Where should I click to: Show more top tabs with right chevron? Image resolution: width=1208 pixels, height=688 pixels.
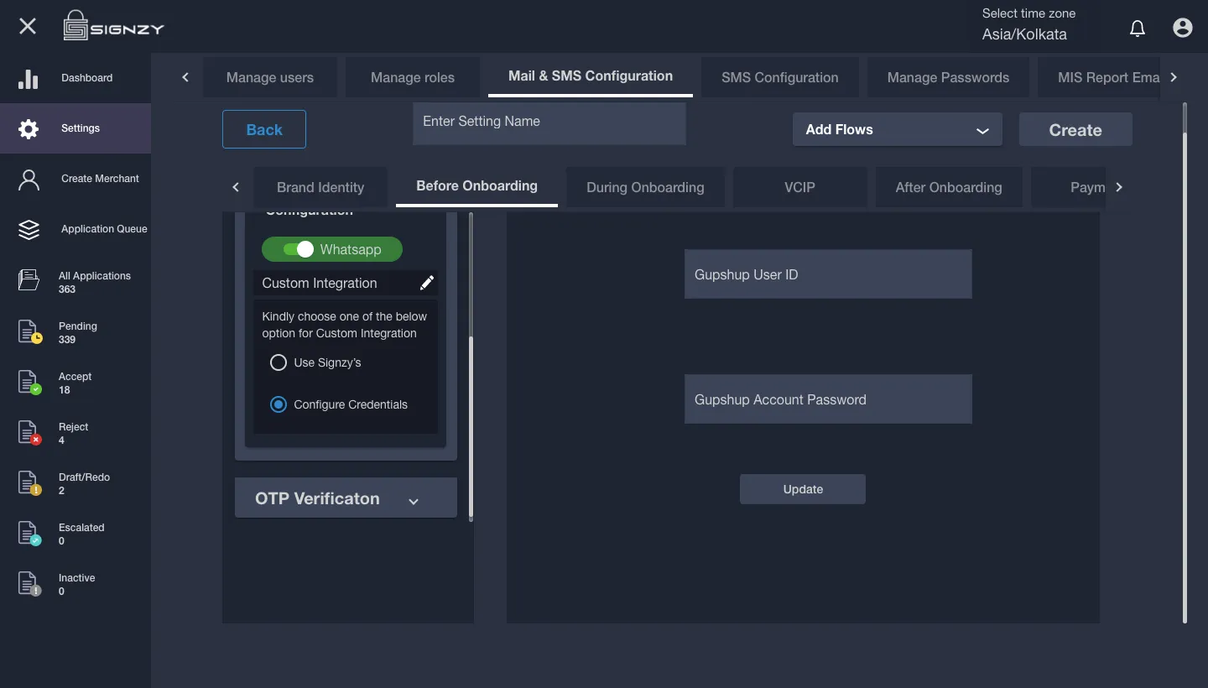pyautogui.click(x=1174, y=77)
